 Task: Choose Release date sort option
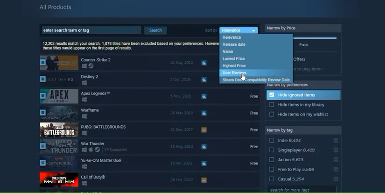pos(256,44)
